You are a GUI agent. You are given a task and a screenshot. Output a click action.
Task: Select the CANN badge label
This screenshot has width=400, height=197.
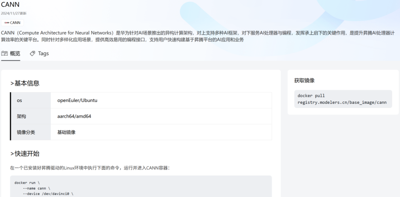13,23
